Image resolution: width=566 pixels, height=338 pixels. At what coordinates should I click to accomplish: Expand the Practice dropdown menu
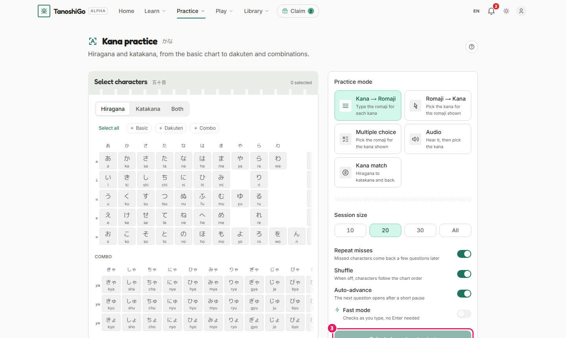191,11
